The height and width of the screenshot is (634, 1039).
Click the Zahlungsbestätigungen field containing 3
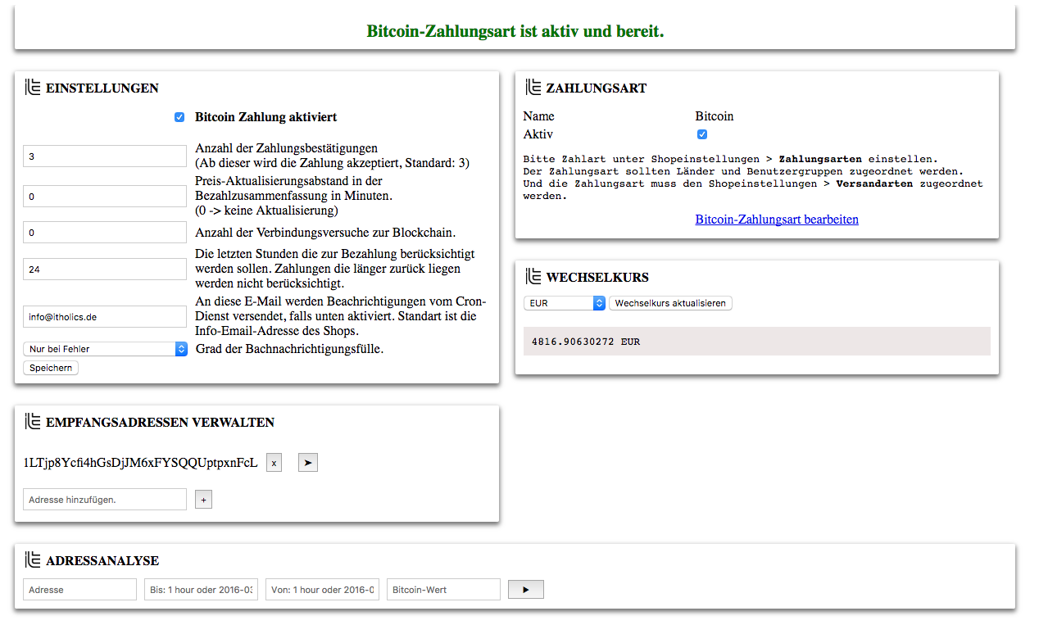point(105,156)
